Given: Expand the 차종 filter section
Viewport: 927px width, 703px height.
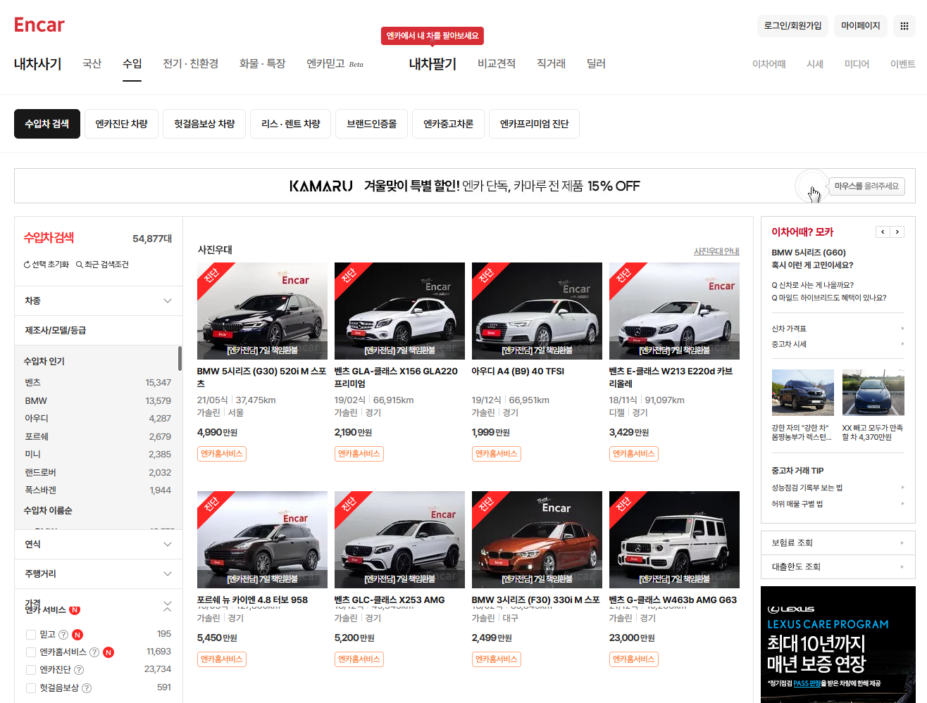Looking at the screenshot, I should coord(99,300).
